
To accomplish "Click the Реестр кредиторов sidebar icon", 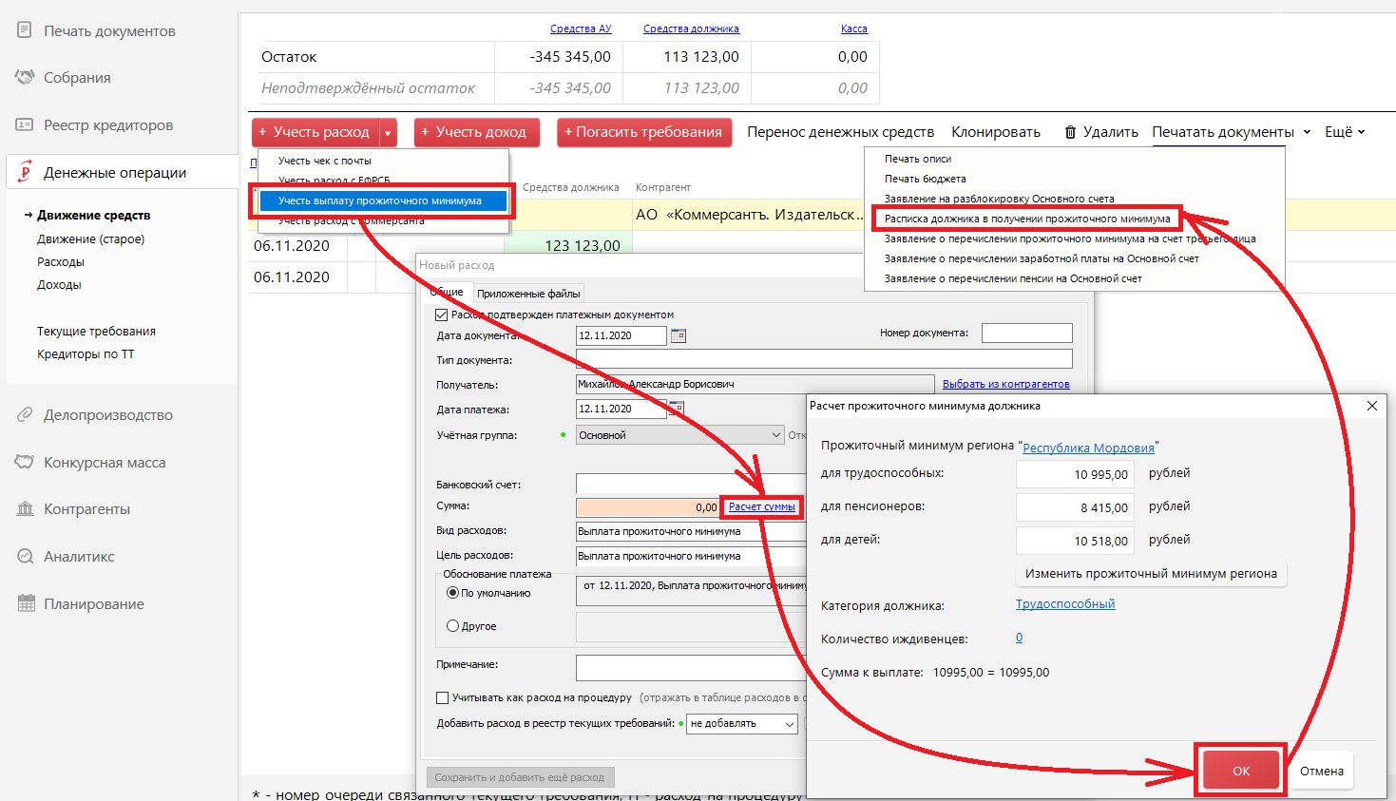I will pos(25,124).
